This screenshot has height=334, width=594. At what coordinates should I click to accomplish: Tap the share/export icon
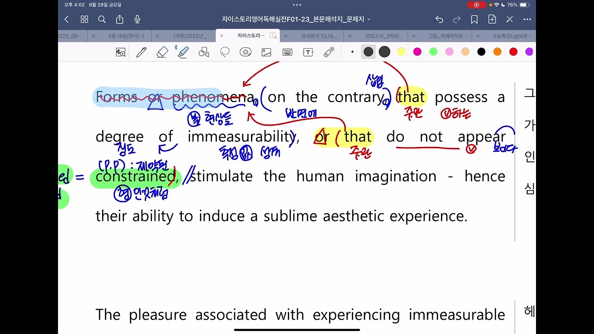coord(120,19)
